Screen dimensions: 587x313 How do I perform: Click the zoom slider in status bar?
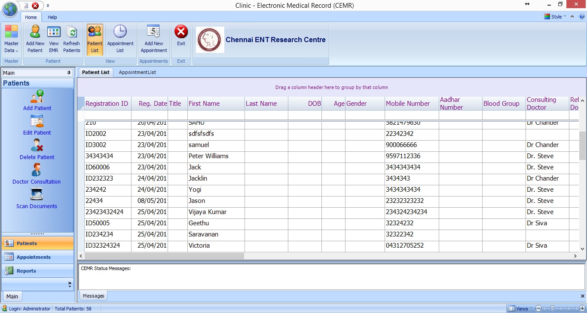point(552,308)
